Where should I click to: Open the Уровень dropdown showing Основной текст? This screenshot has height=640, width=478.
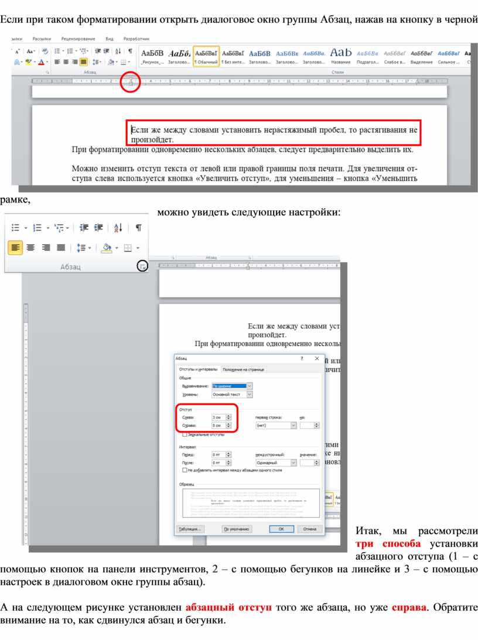coord(232,395)
